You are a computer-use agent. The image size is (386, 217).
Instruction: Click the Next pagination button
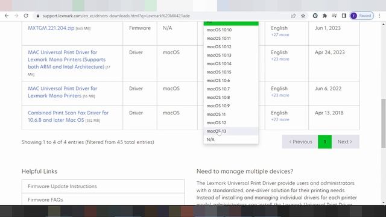(x=346, y=142)
